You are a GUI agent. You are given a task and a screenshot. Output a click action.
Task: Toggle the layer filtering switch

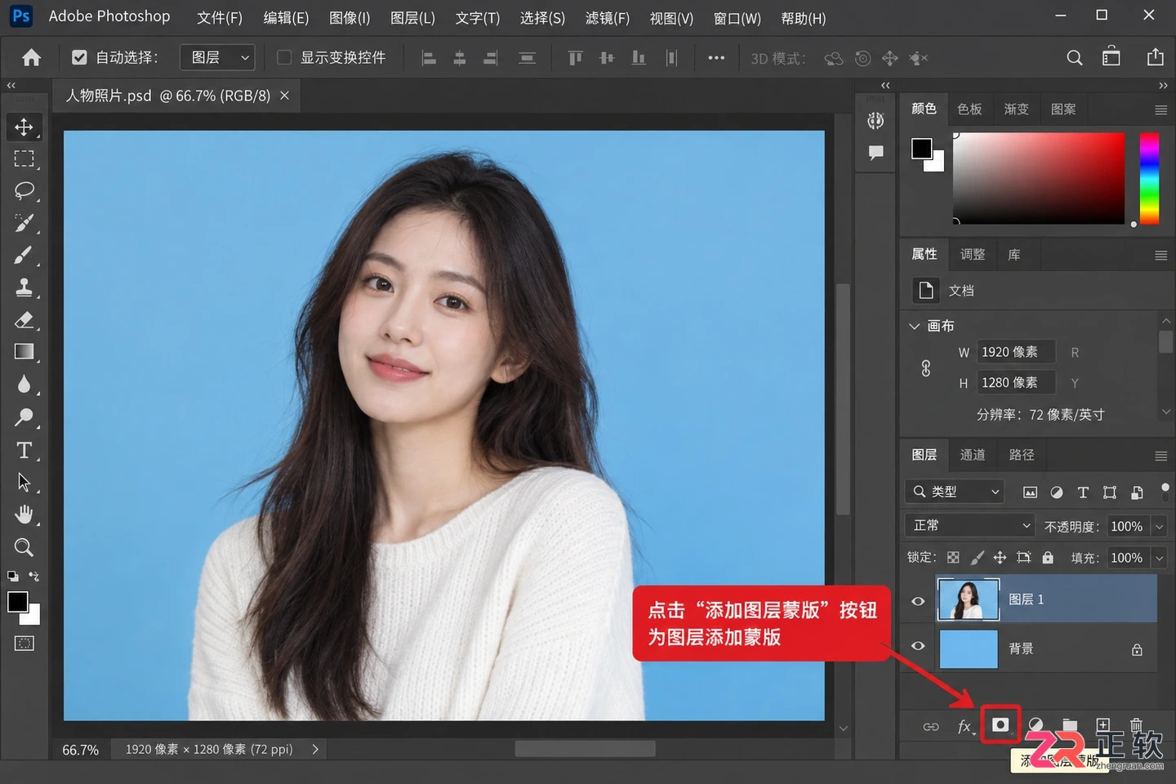point(1165,490)
